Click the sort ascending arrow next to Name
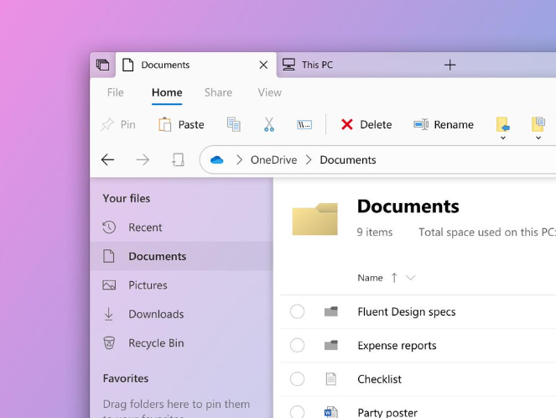Viewport: 556px width, 418px height. click(394, 278)
